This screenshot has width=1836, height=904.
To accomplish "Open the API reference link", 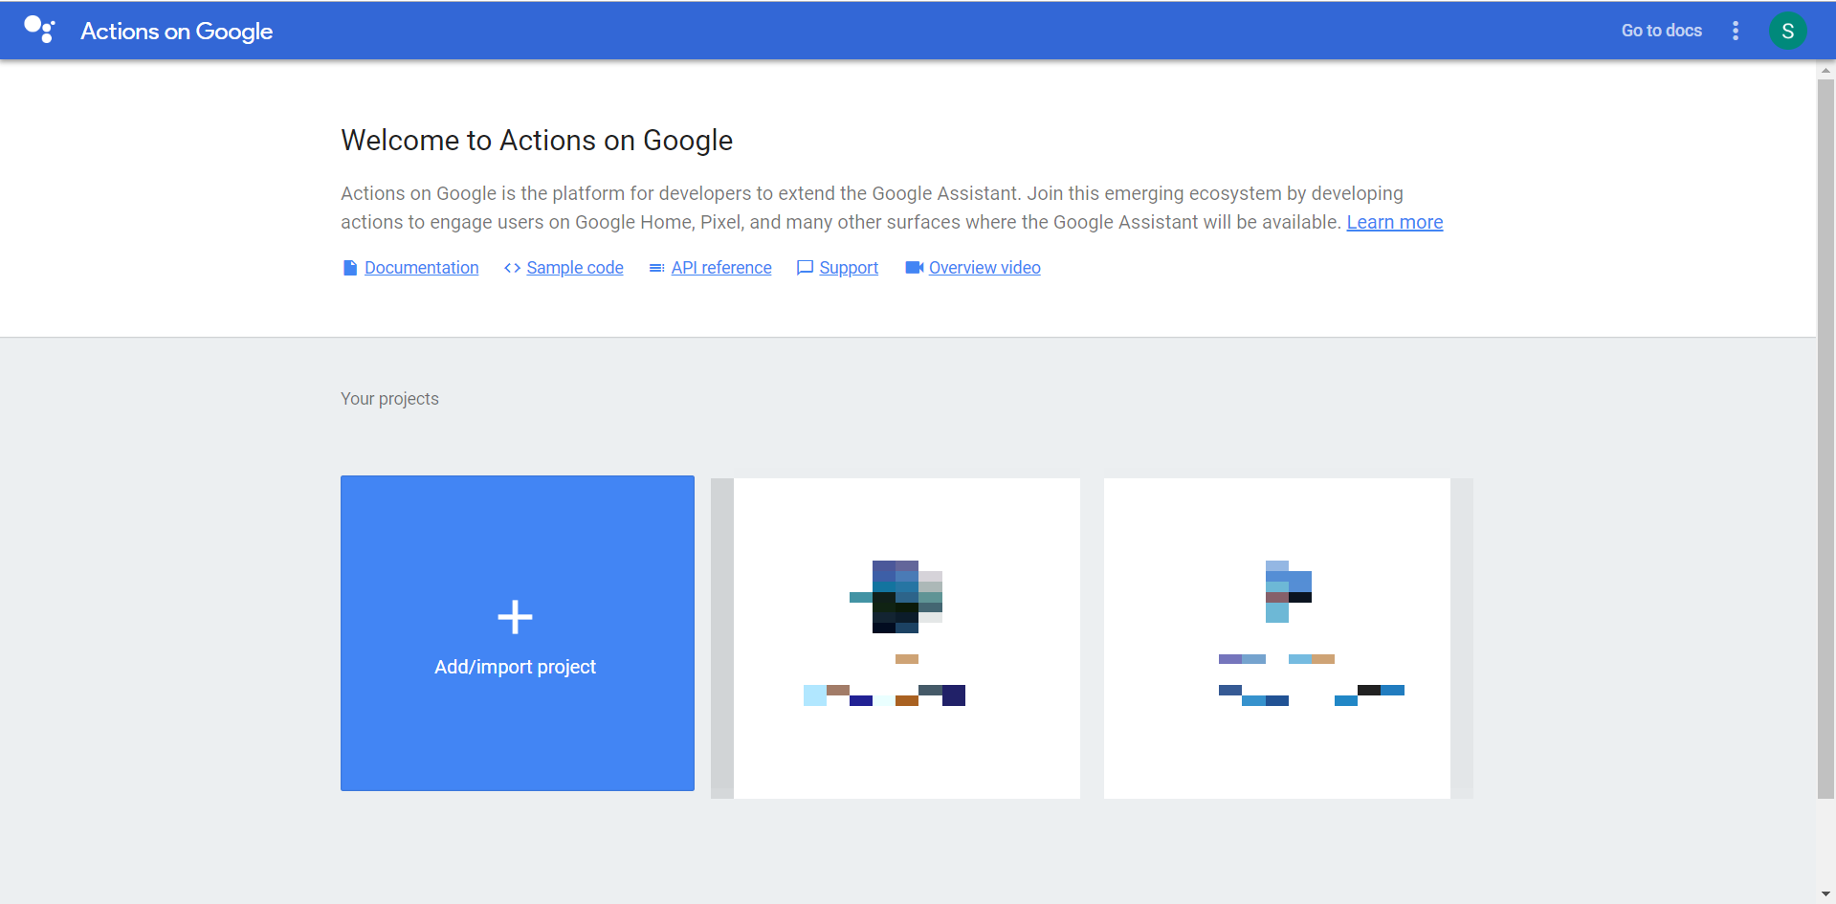I will point(721,268).
